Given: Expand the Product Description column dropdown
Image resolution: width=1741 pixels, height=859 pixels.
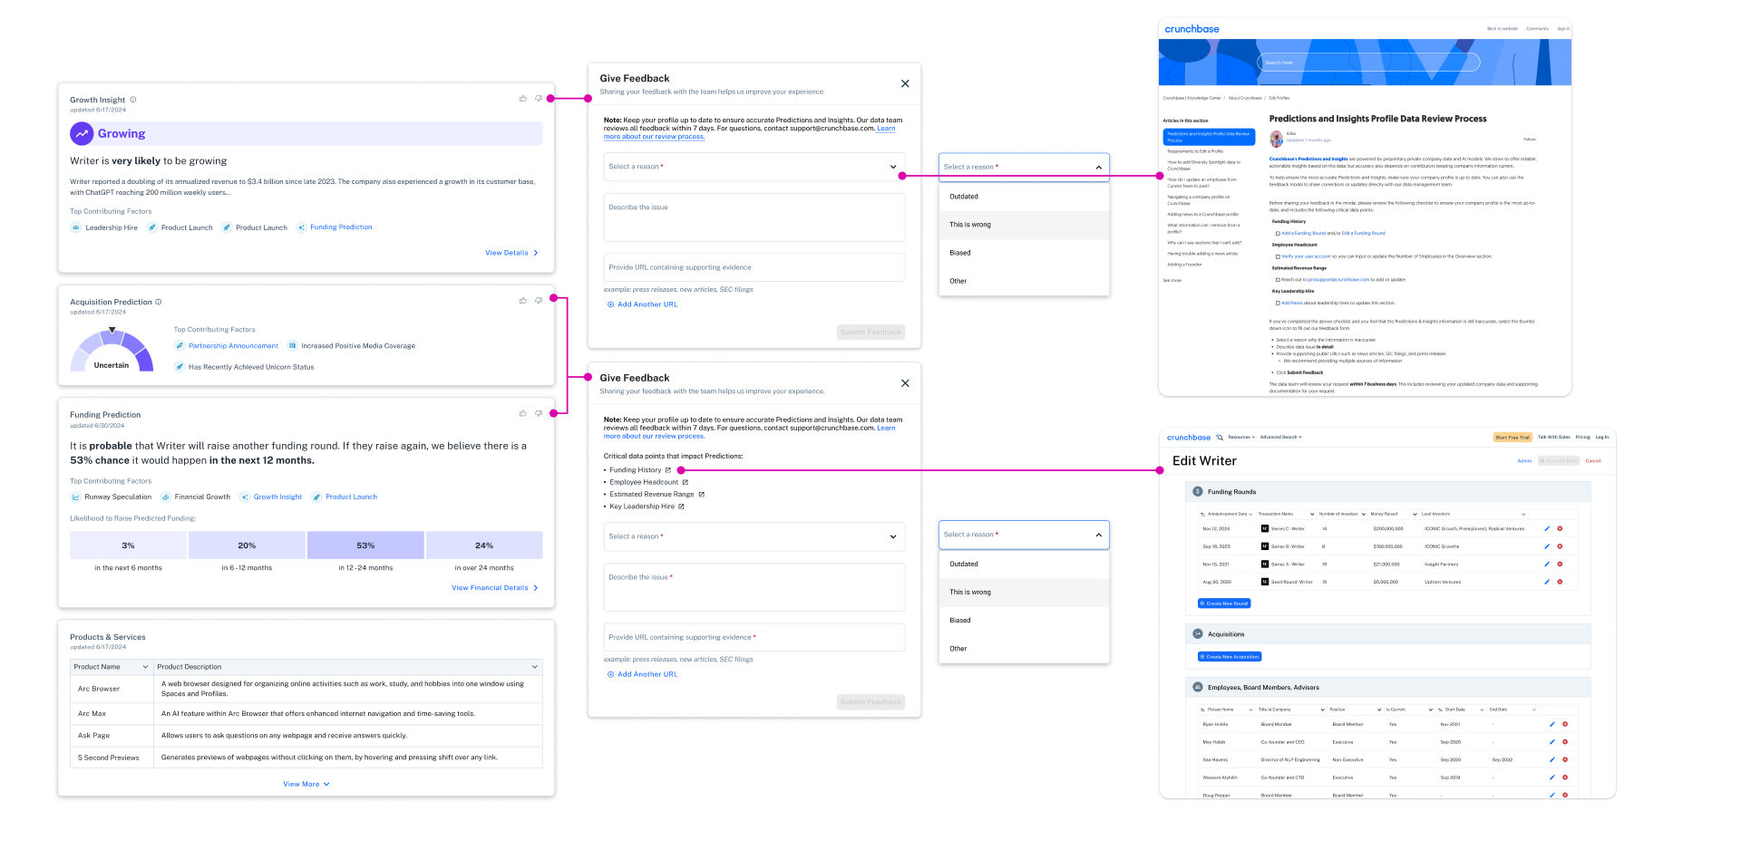Looking at the screenshot, I should pos(534,667).
